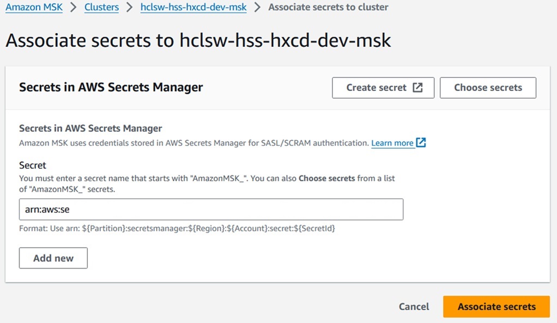Click the ARN format hint text
The image size is (557, 323).
pyautogui.click(x=177, y=228)
